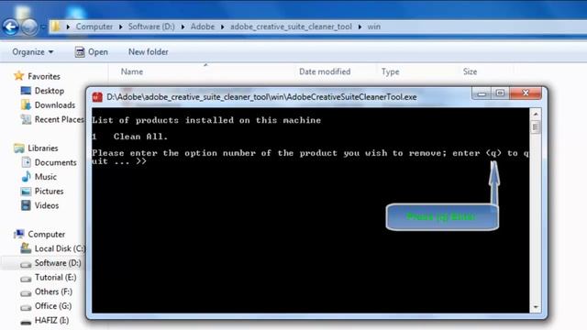
Task: Click the HAFIZ (I:) drive icon
Action: pos(26,322)
